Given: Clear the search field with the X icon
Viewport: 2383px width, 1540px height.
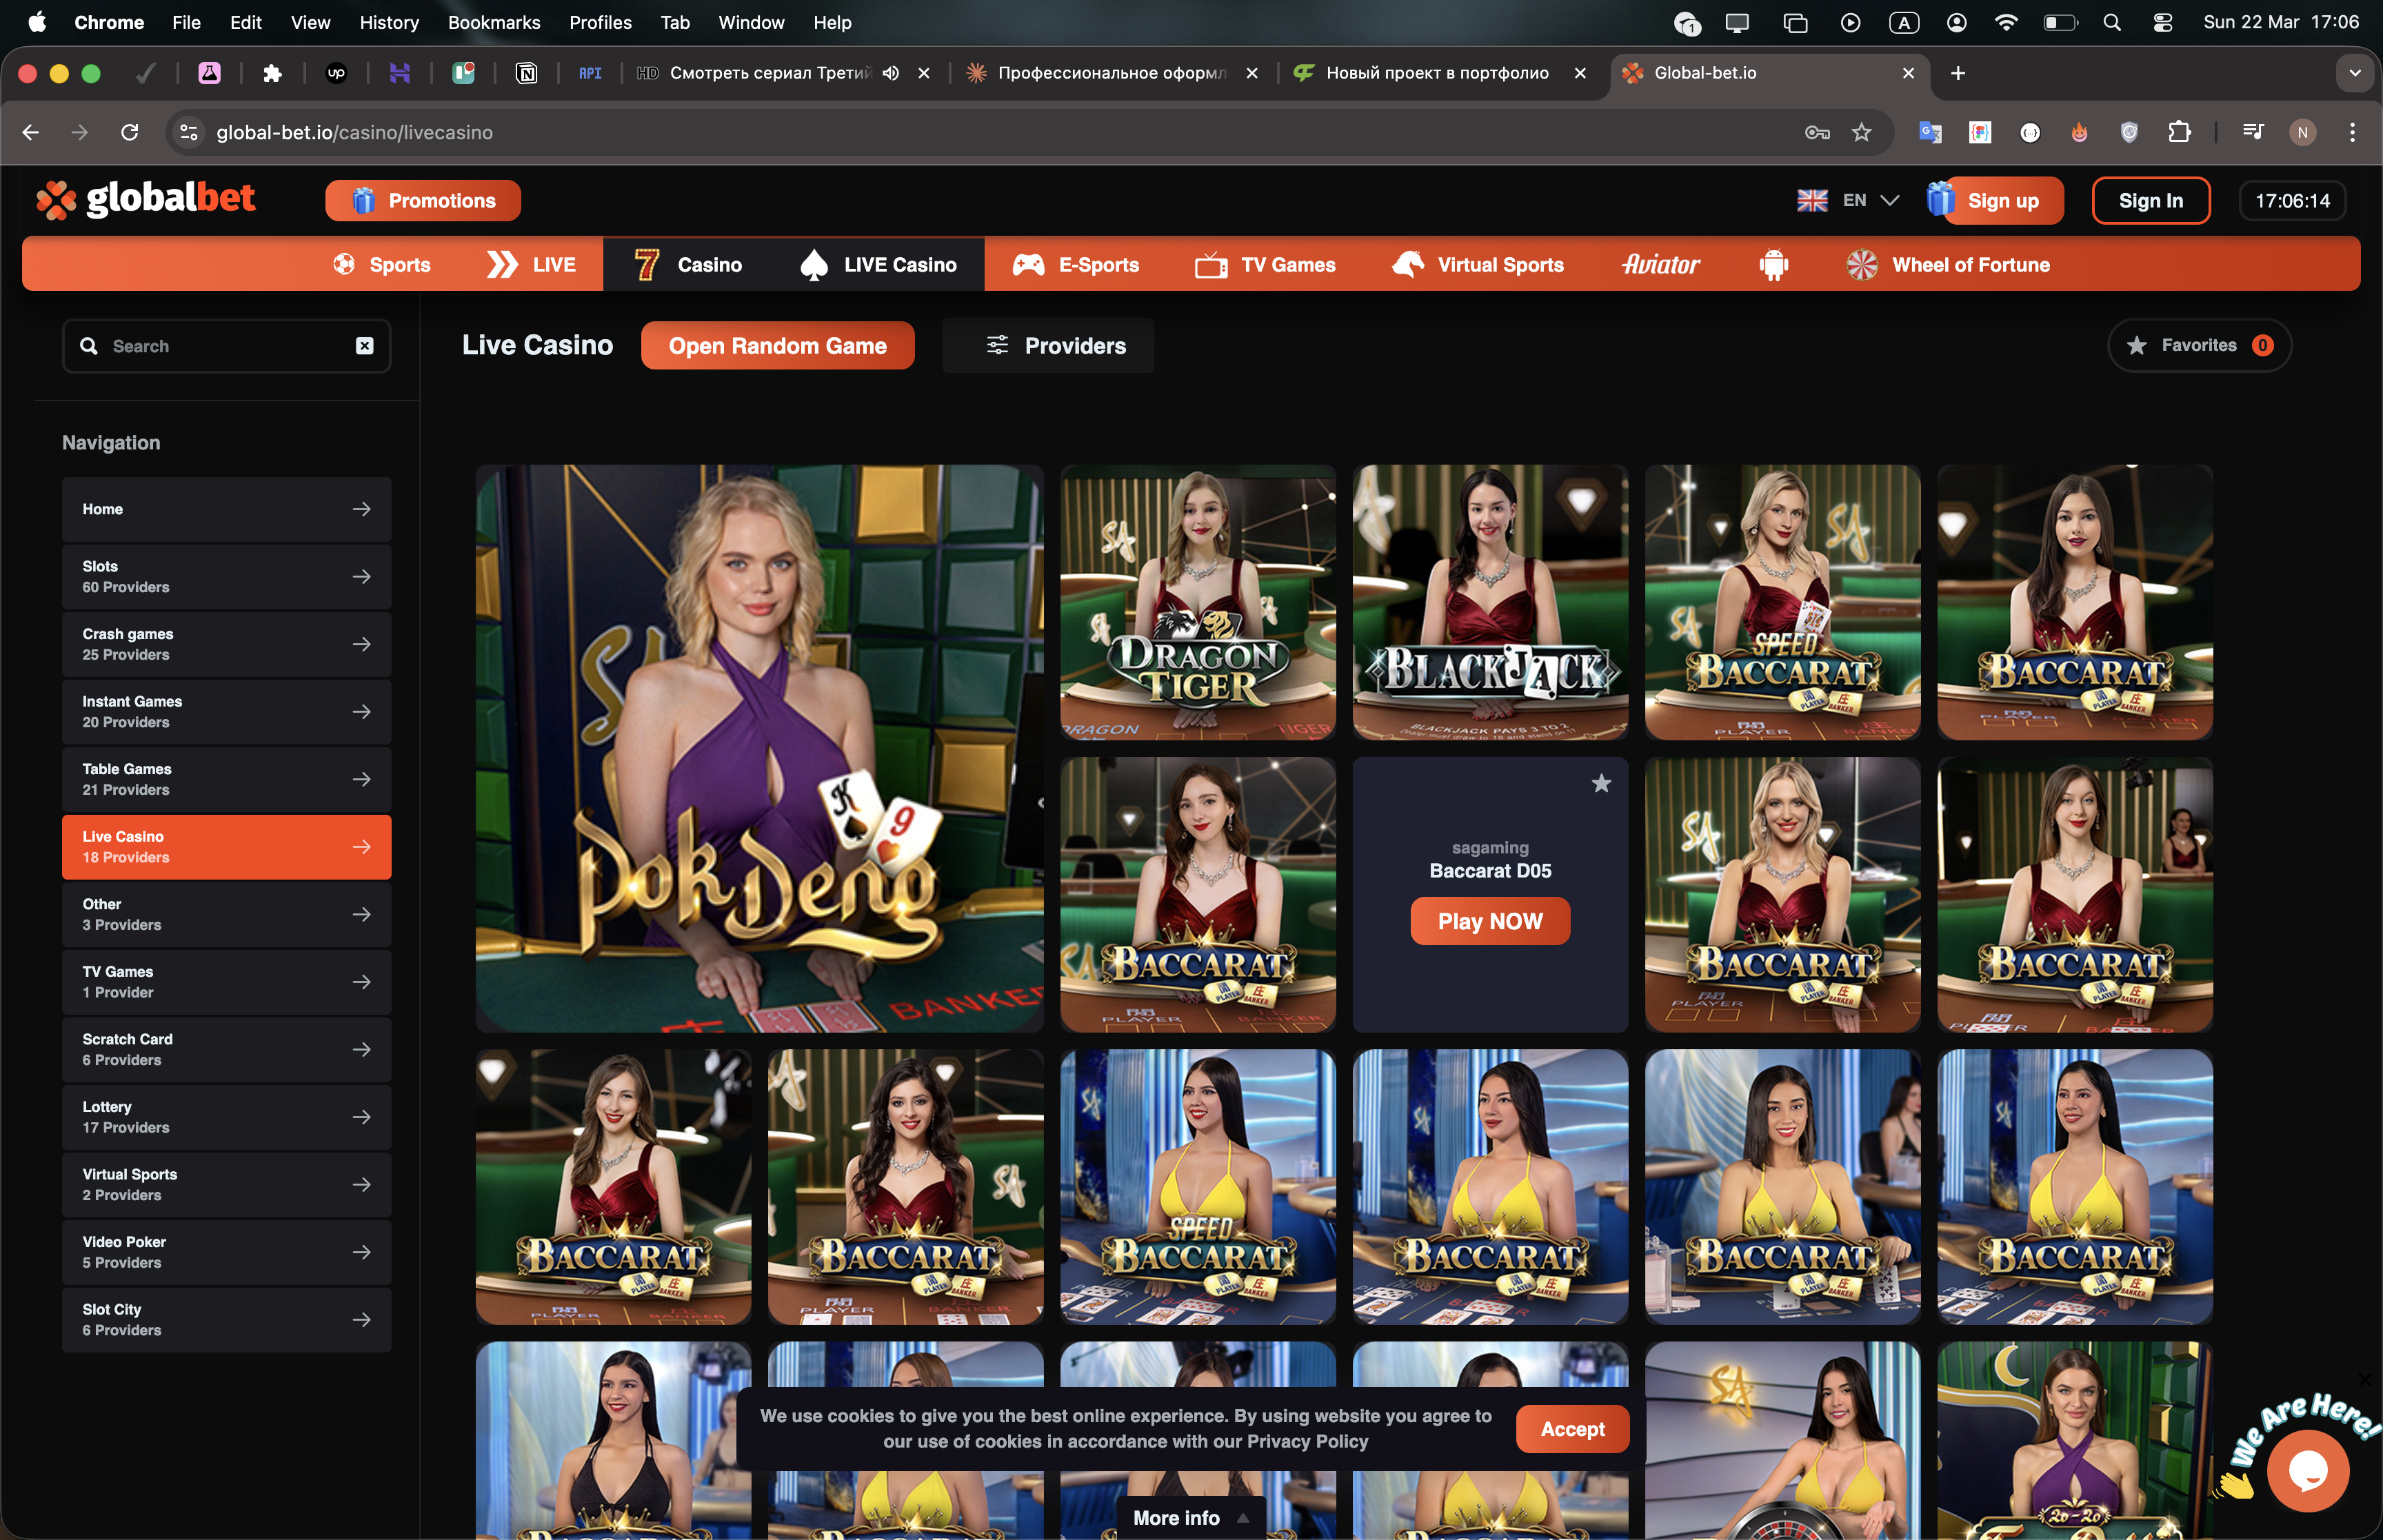Looking at the screenshot, I should (365, 346).
